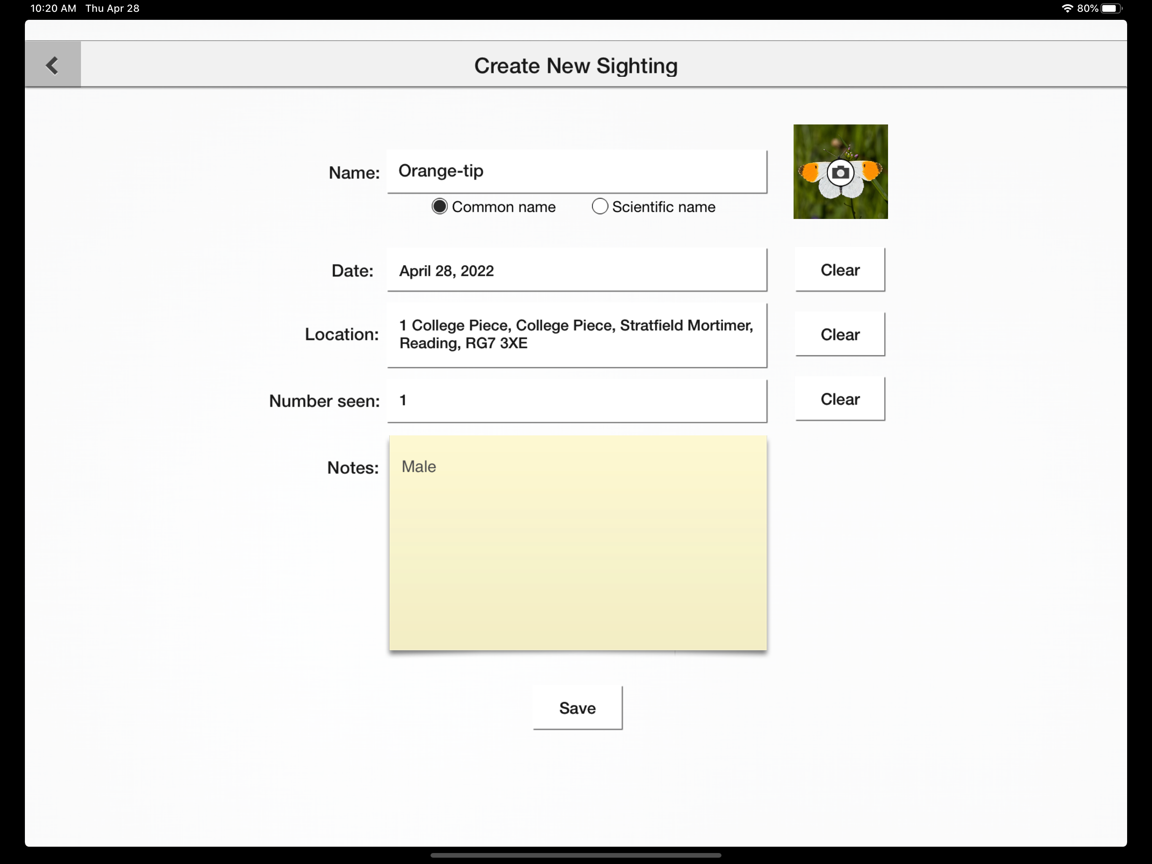Tap the back arrow button

53,65
